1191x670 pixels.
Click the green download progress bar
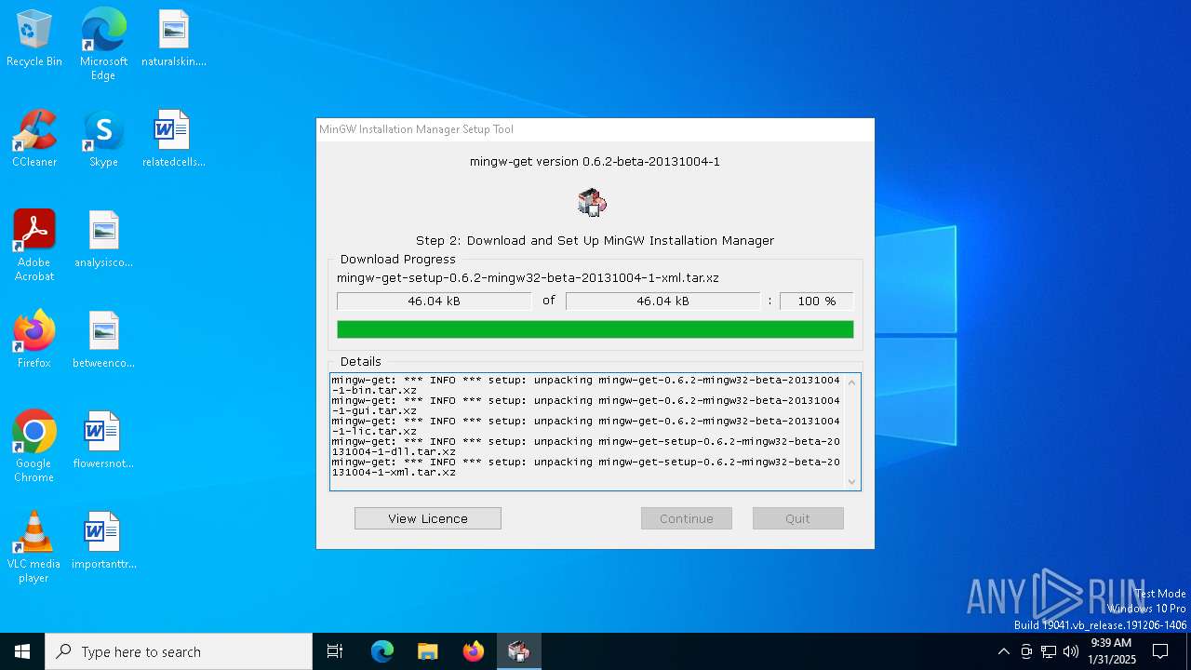click(595, 329)
